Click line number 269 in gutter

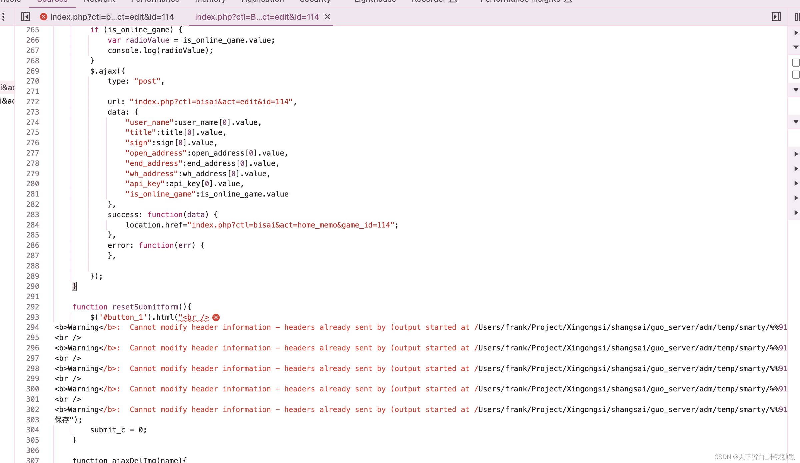(x=33, y=71)
